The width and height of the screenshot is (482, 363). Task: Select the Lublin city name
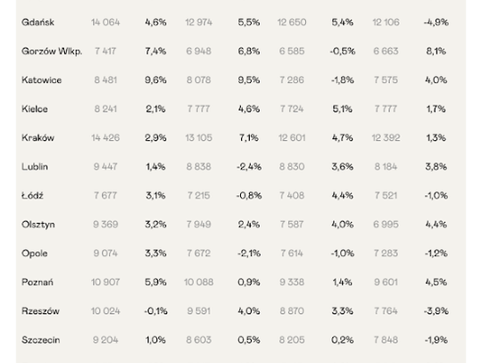point(35,167)
